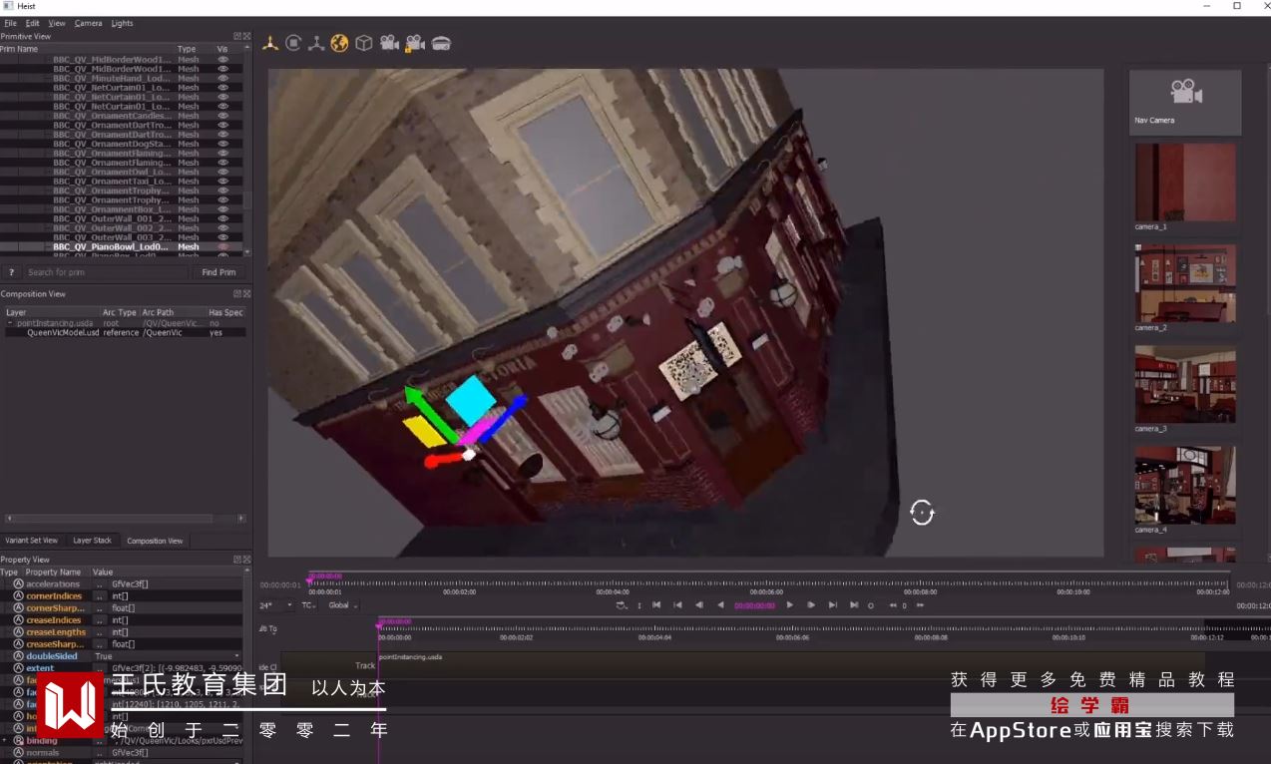The width and height of the screenshot is (1271, 764).
Task: Jump to the timeline end
Action: [x=854, y=605]
